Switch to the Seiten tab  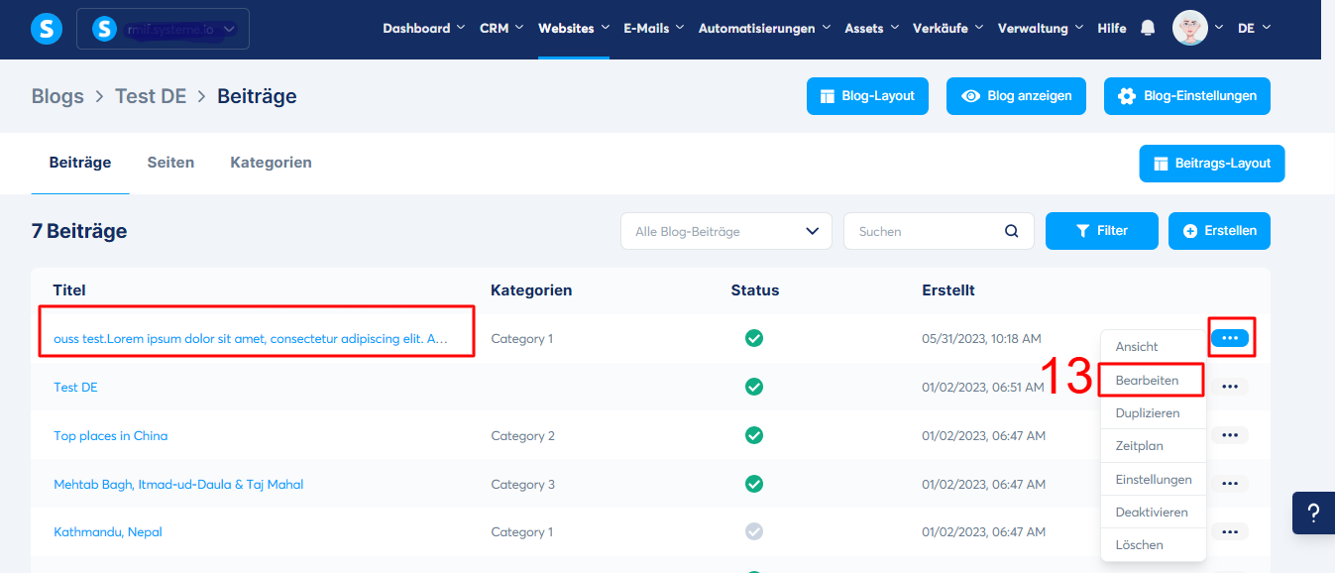[x=170, y=163]
